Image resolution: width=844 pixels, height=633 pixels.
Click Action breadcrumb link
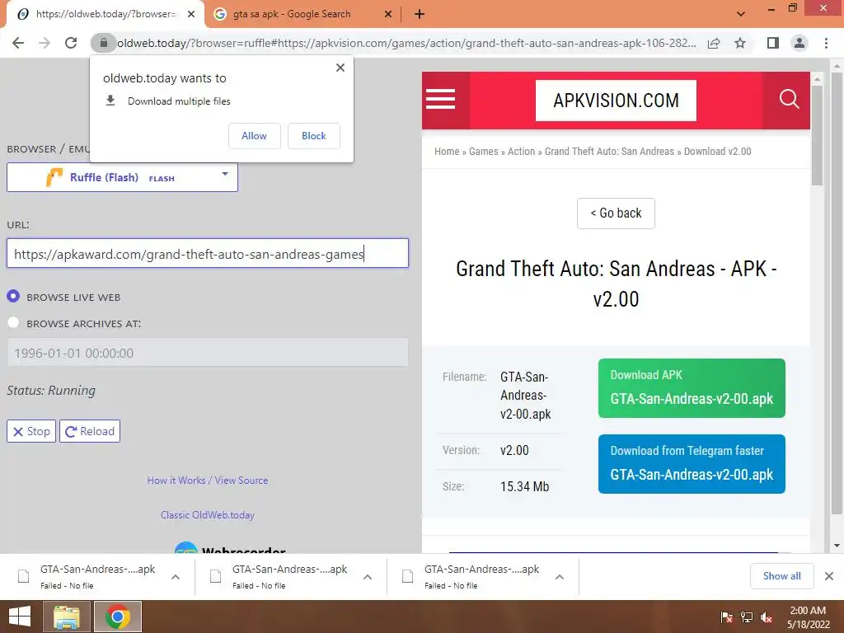522,152
